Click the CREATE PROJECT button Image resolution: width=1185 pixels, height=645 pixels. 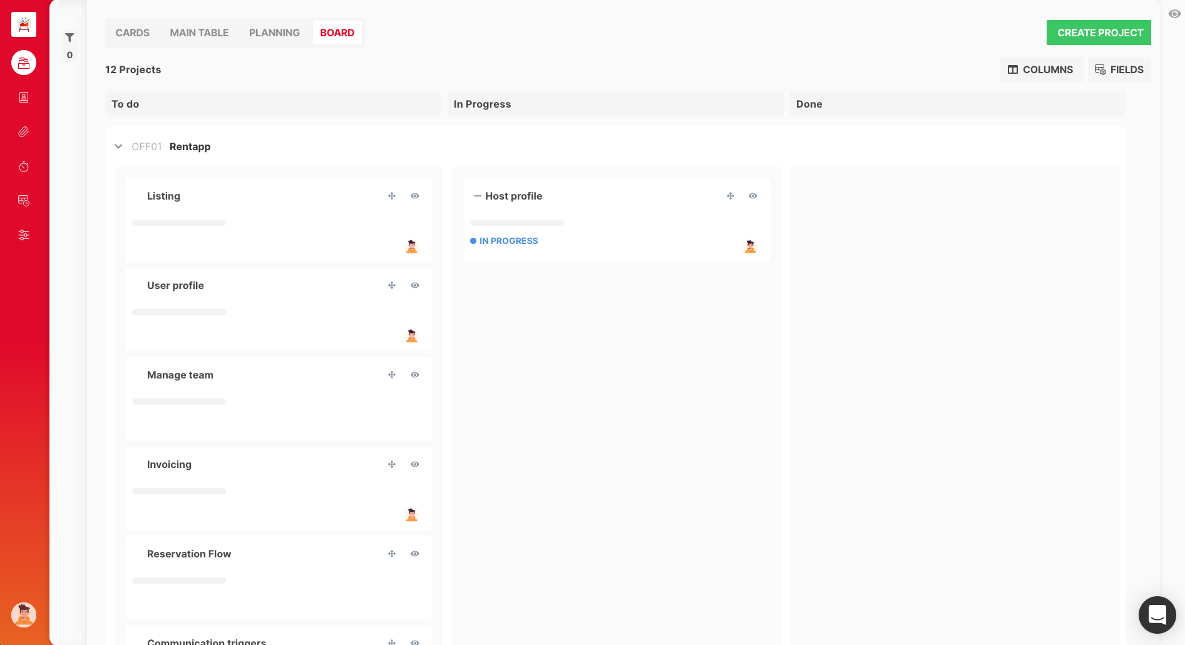click(x=1099, y=33)
